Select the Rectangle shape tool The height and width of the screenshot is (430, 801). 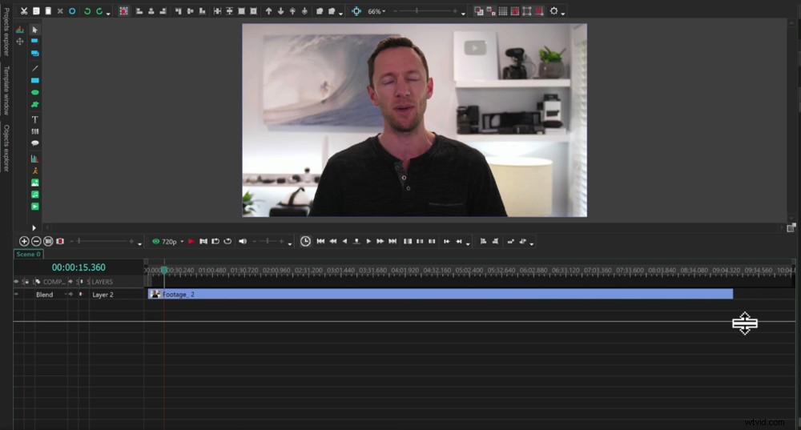tap(34, 80)
